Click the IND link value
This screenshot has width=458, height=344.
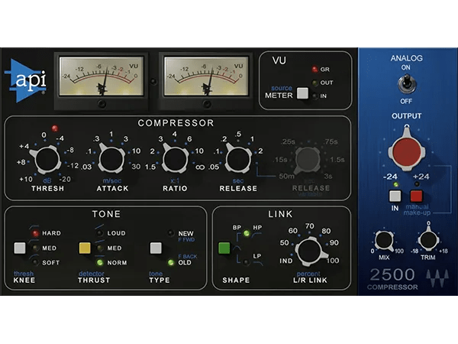tap(286, 261)
